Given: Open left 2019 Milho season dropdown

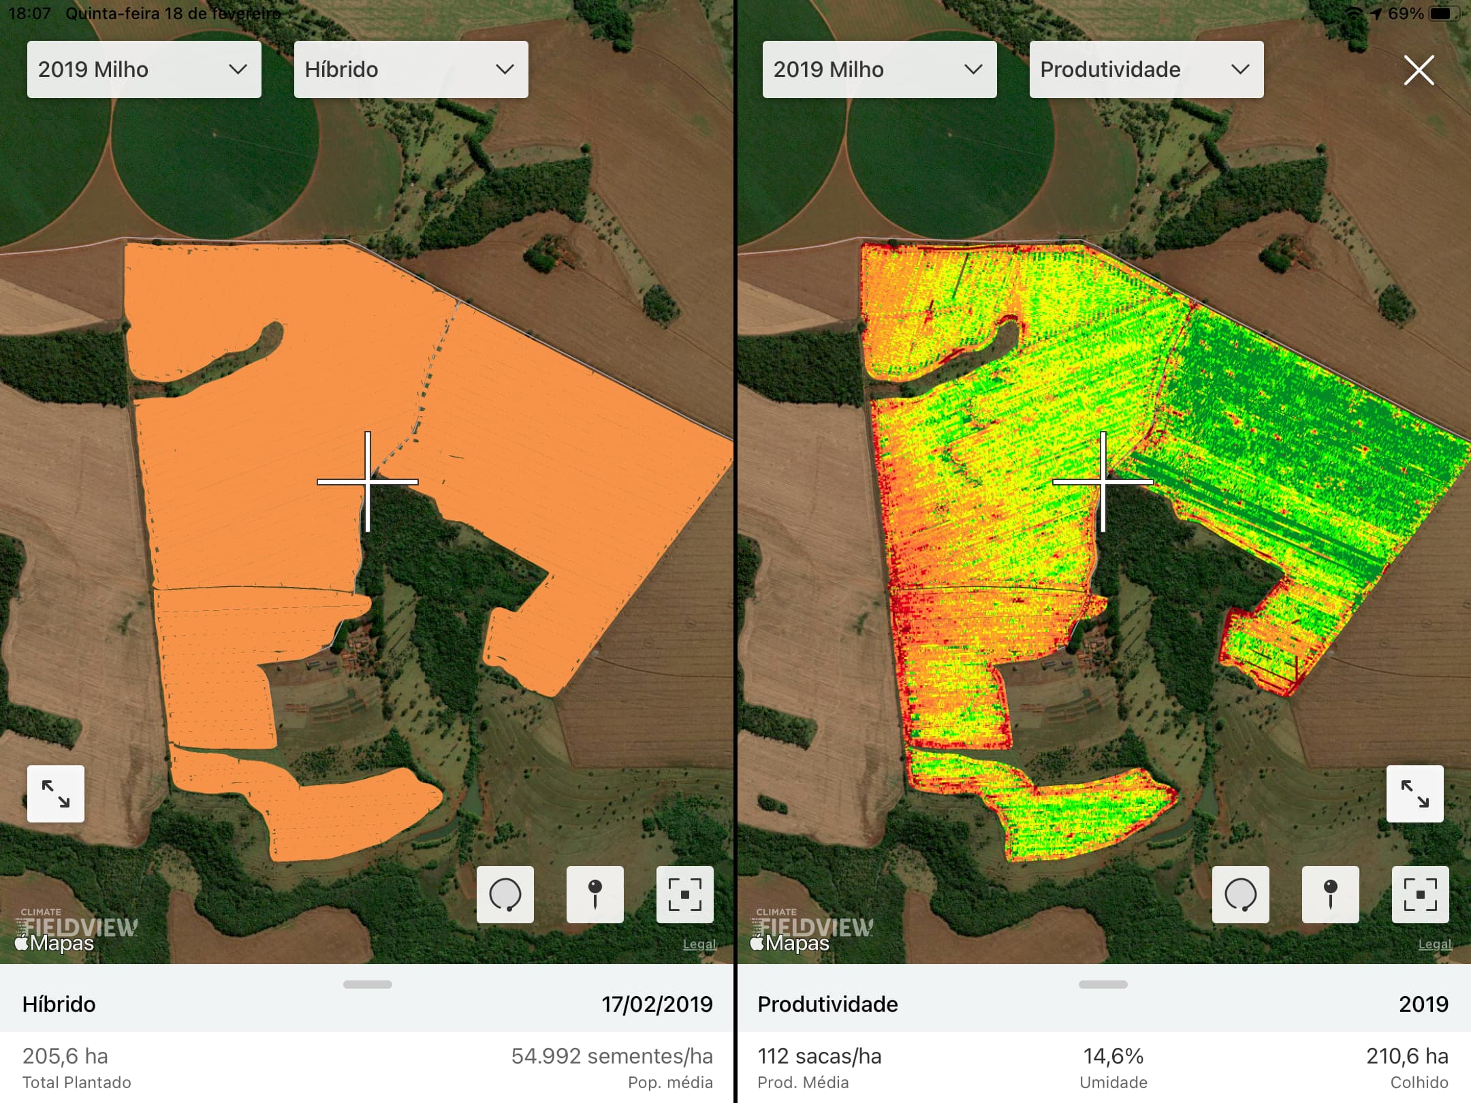Looking at the screenshot, I should (x=144, y=69).
